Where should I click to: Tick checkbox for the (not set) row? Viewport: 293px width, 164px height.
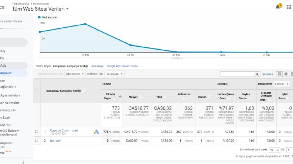[37, 140]
